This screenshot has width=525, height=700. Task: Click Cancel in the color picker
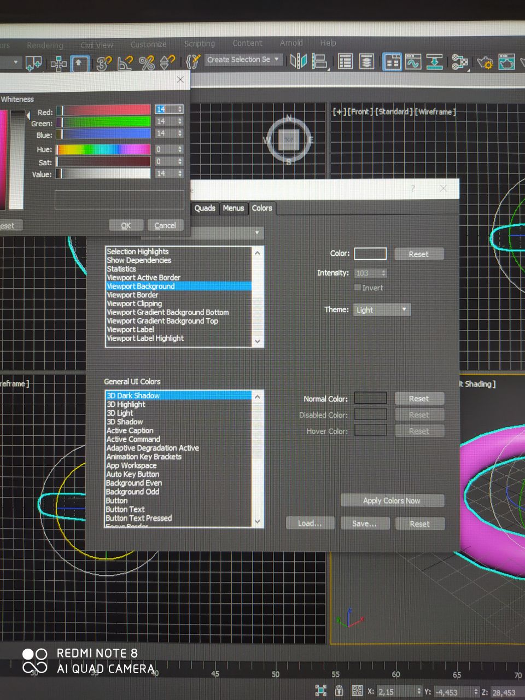165,225
